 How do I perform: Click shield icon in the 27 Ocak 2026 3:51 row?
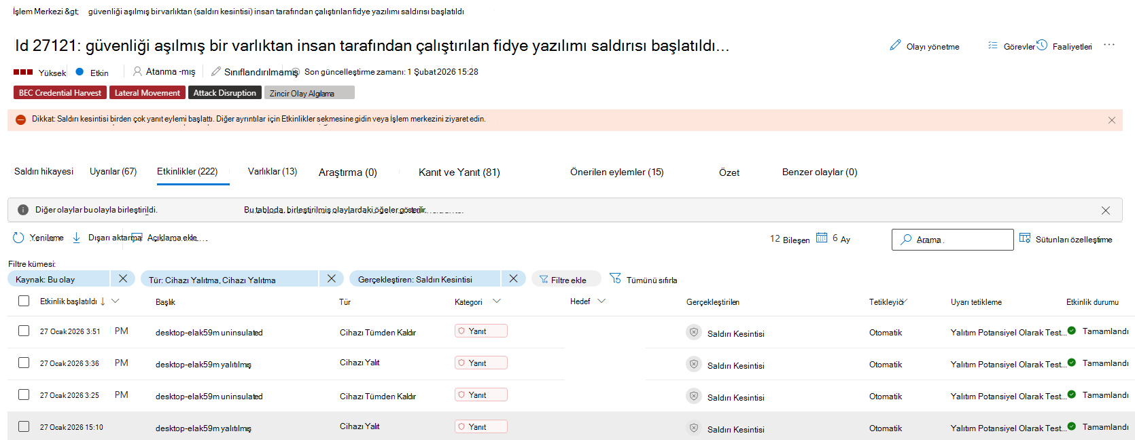694,332
